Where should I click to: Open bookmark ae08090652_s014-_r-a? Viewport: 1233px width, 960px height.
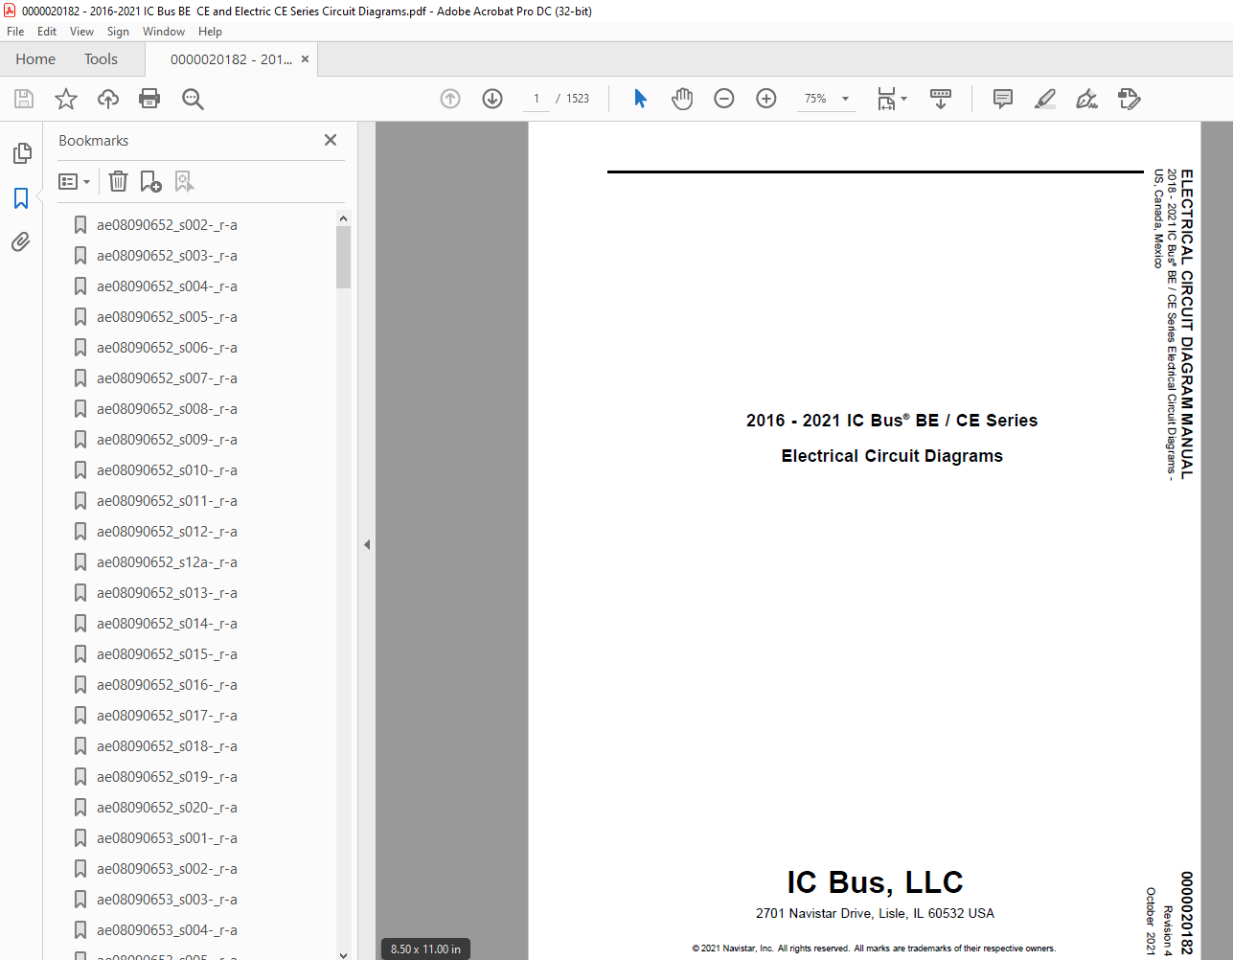167,624
